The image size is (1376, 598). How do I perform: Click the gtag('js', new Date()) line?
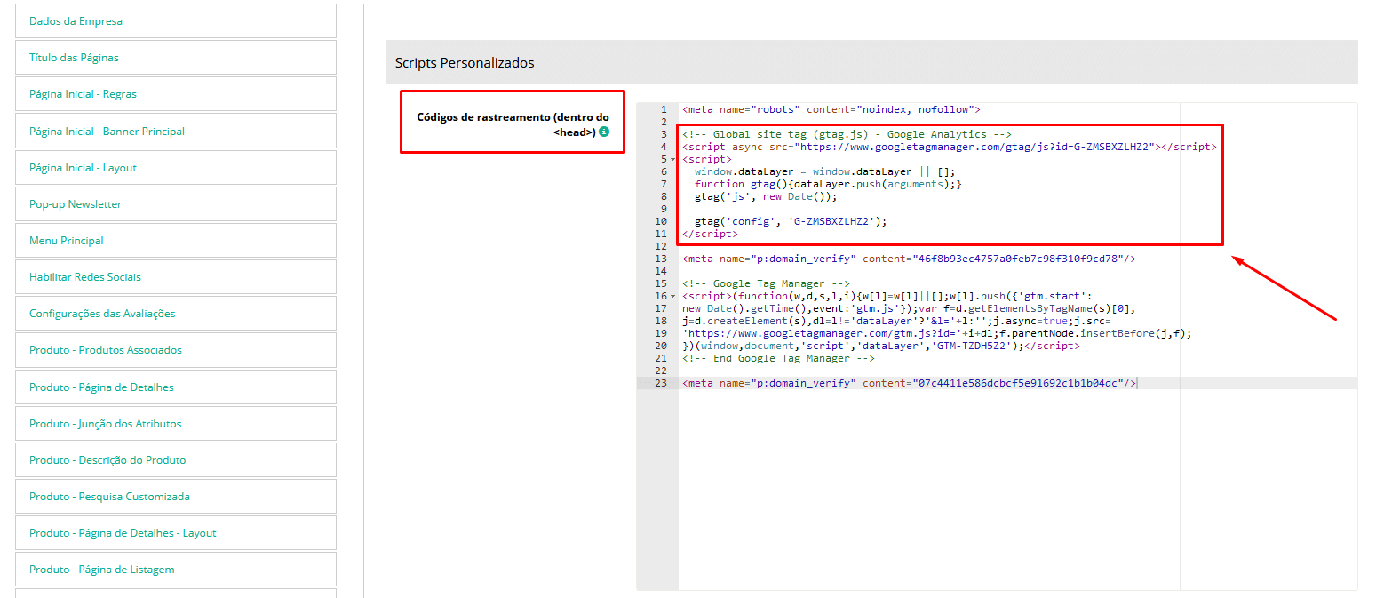[766, 196]
